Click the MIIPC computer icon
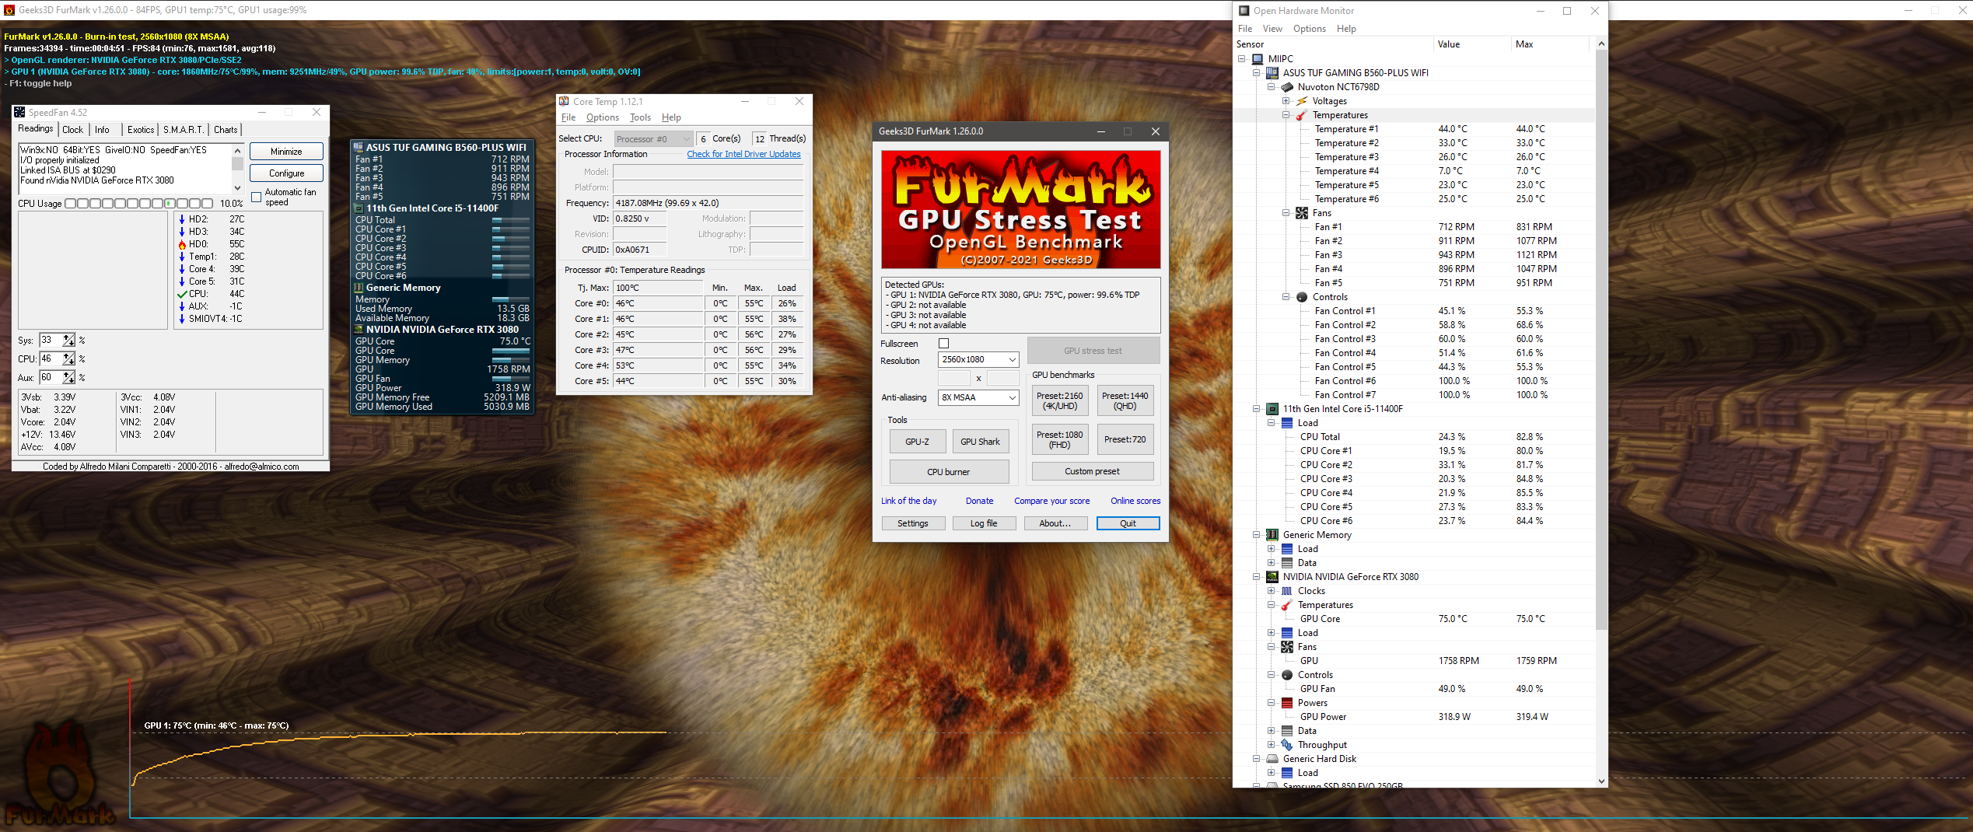1973x832 pixels. point(1258,58)
